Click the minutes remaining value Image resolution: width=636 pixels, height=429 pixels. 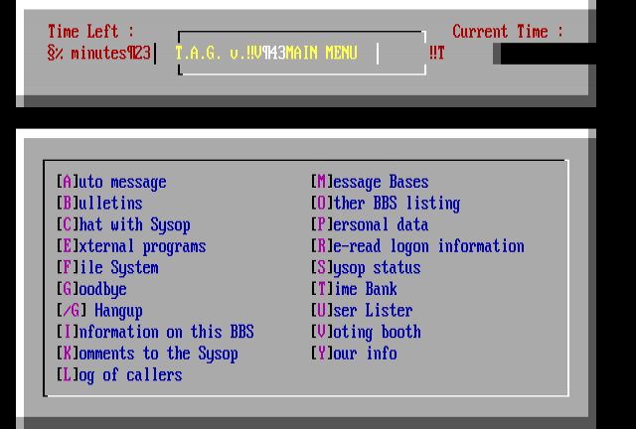pyautogui.click(x=99, y=53)
